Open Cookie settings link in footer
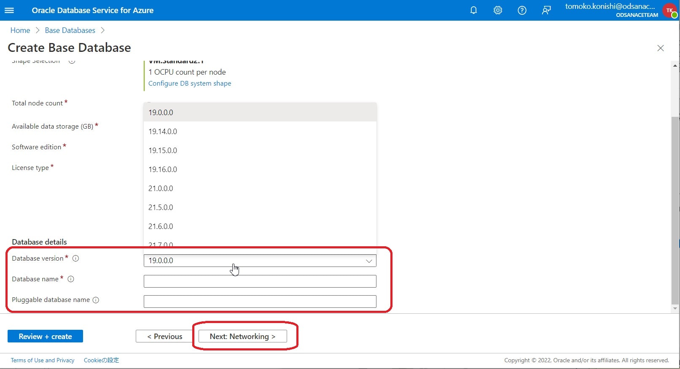 [x=101, y=360]
